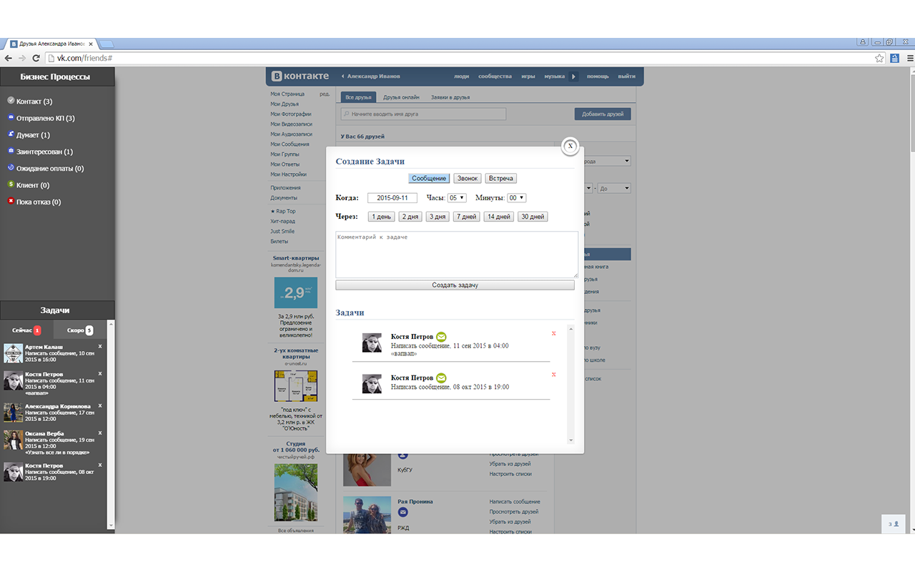915x572 pixels.
Task: Open the Chrome menu
Action: coord(909,58)
